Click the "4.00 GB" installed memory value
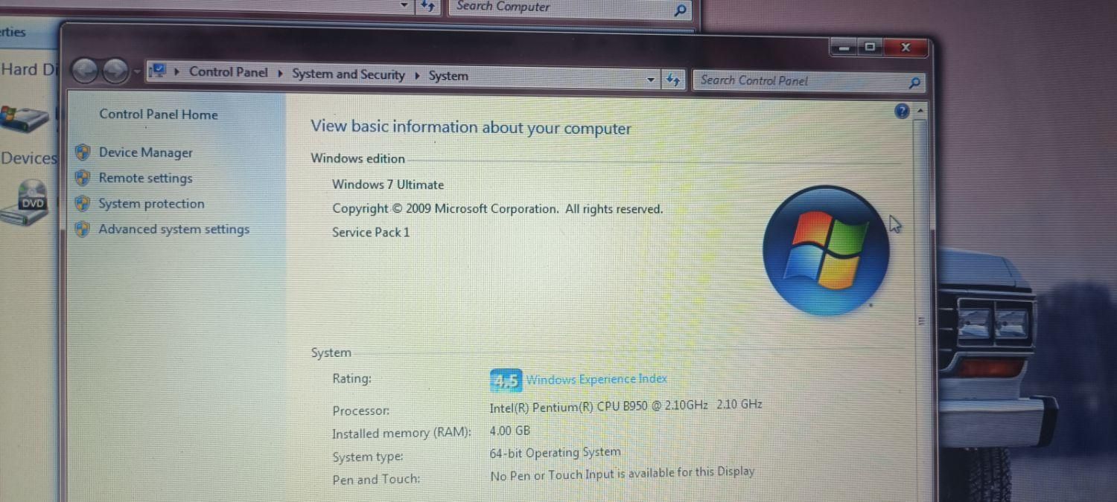Viewport: 1117px width, 502px height. 510,431
